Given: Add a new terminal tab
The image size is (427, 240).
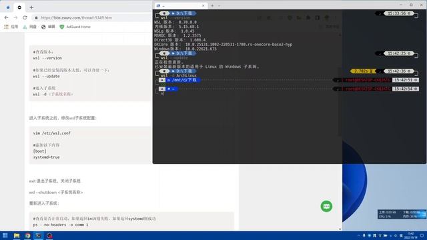Looking at the screenshot, I should pyautogui.click(x=212, y=6).
